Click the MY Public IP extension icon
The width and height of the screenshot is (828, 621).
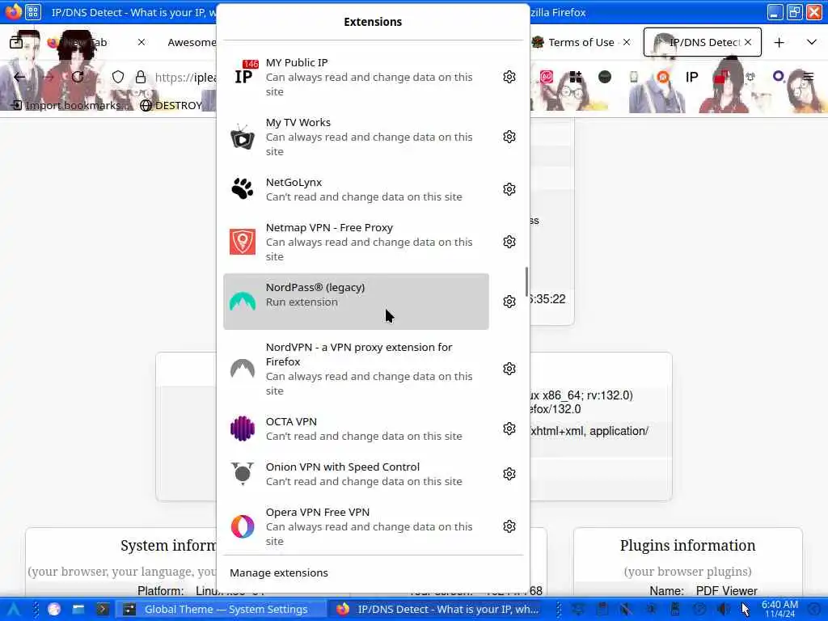[x=245, y=74]
